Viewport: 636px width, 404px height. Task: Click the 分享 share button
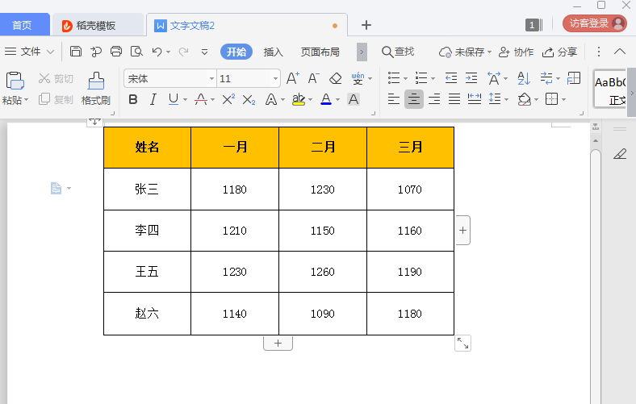click(x=560, y=52)
